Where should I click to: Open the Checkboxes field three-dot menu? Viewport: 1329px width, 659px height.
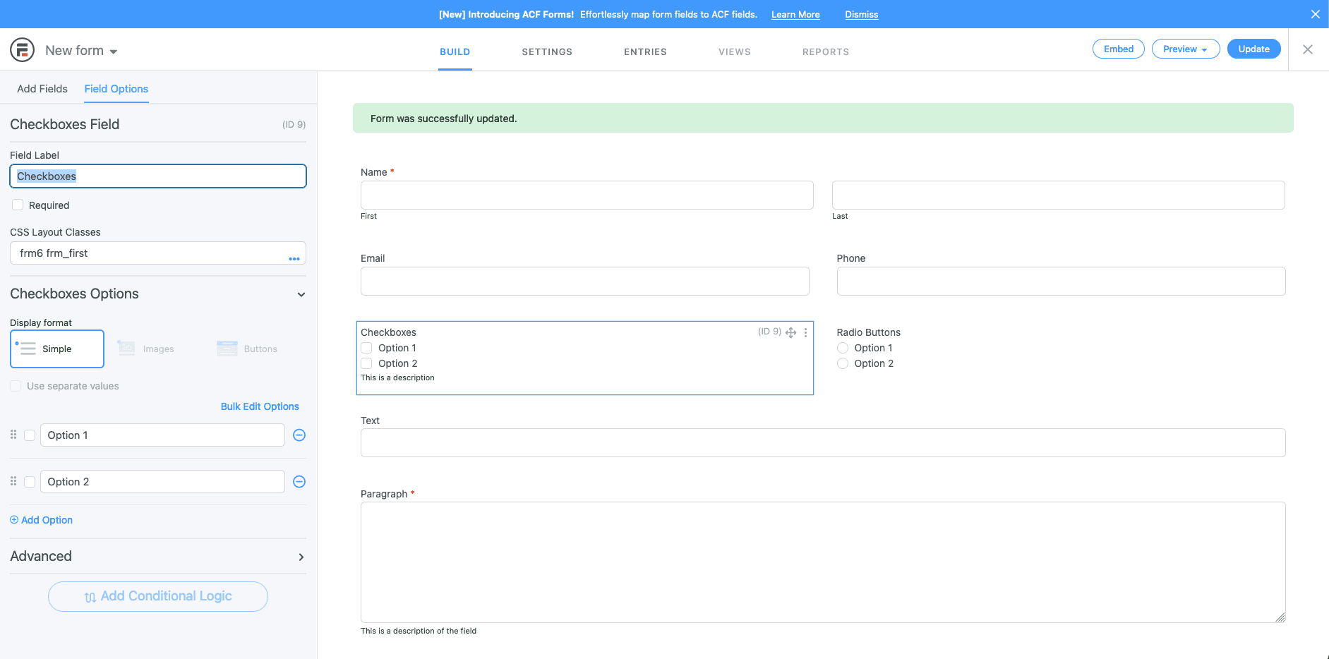click(805, 332)
